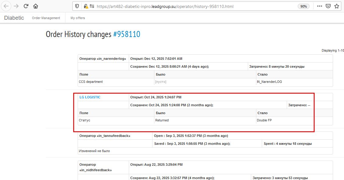Screen dimensions: 344x180
Task: Select saved Oct 24, 2025 1:24:08 PM text
Action: 172,105
